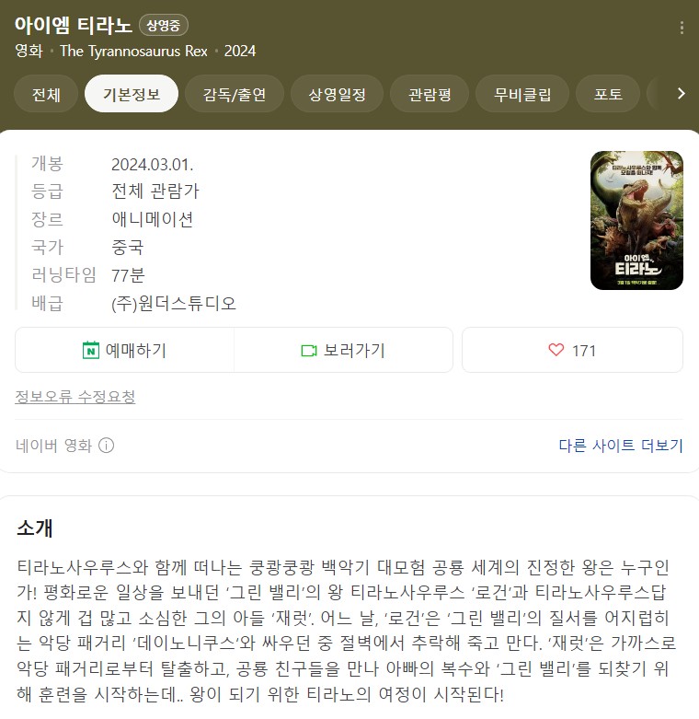This screenshot has width=699, height=719.
Task: Switch to the 감독/출연 tab
Action: click(x=235, y=94)
